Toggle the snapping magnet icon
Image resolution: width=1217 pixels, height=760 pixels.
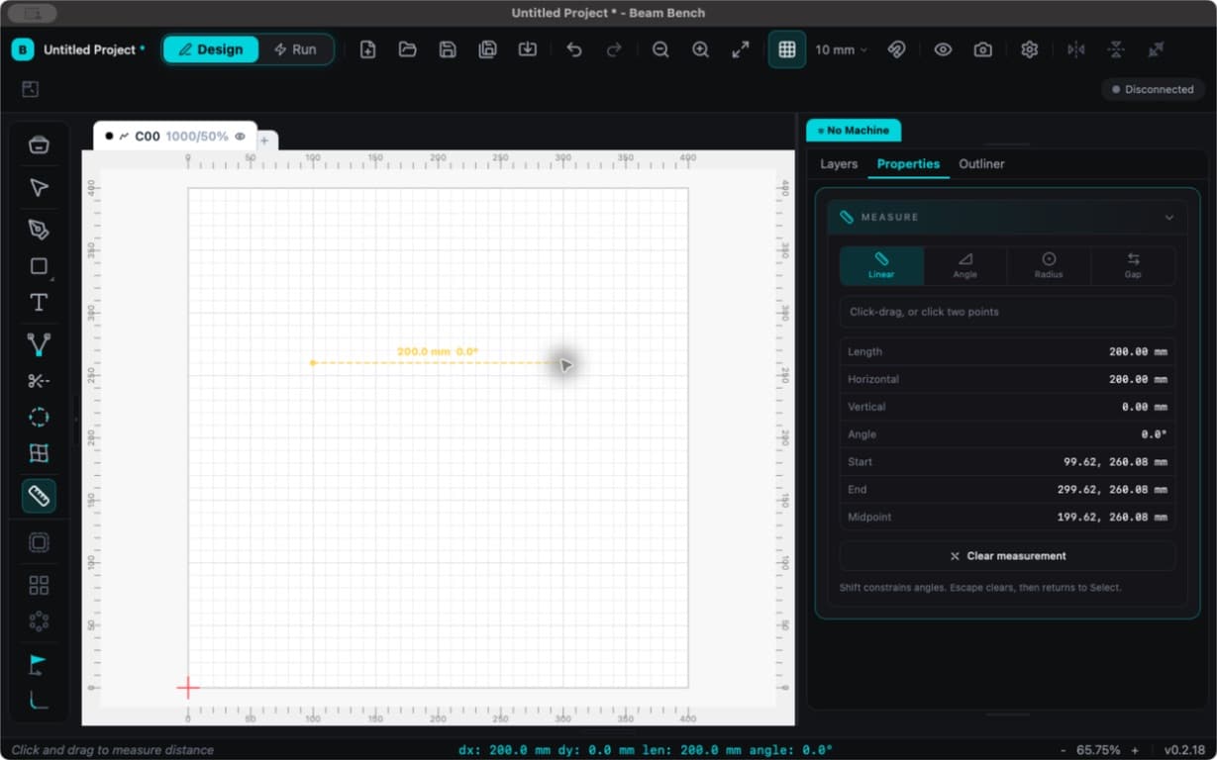pyautogui.click(x=896, y=49)
